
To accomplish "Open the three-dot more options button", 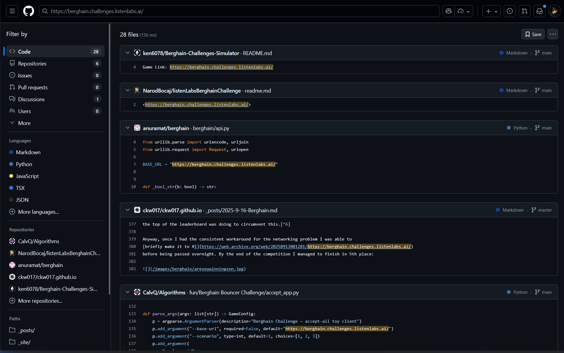I will tap(553, 34).
